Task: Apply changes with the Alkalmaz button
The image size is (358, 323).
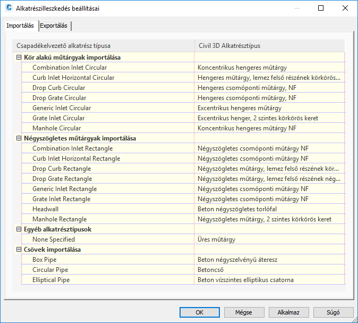Action: (289, 312)
